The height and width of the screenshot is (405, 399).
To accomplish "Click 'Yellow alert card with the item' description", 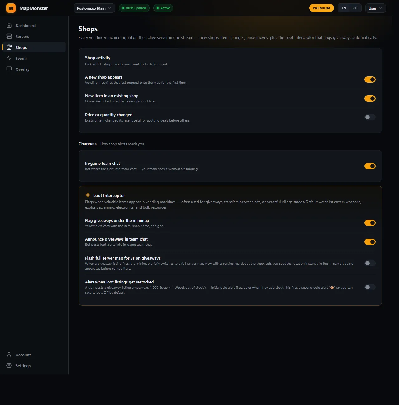I will pos(125,226).
